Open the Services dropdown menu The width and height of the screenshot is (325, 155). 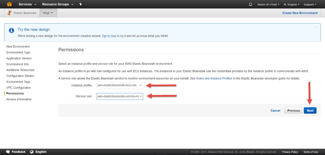[x=28, y=4]
